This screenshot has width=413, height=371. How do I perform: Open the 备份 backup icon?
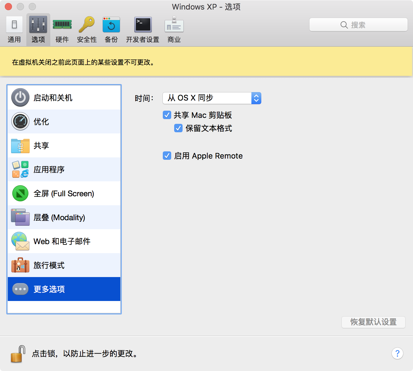pyautogui.click(x=111, y=25)
